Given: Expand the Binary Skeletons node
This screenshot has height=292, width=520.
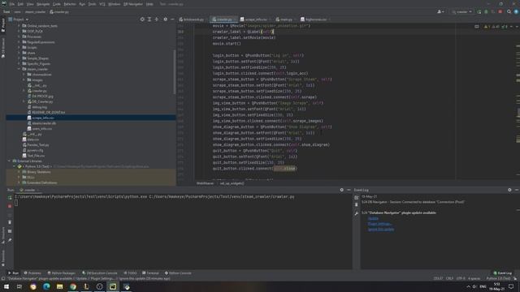Looking at the screenshot, I should (19, 172).
